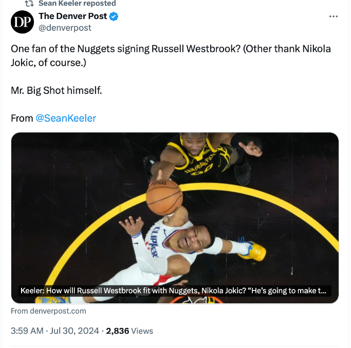Screen dimensions: 351x348
Task: Click the blue verified checkmark badge
Action: coord(114,16)
